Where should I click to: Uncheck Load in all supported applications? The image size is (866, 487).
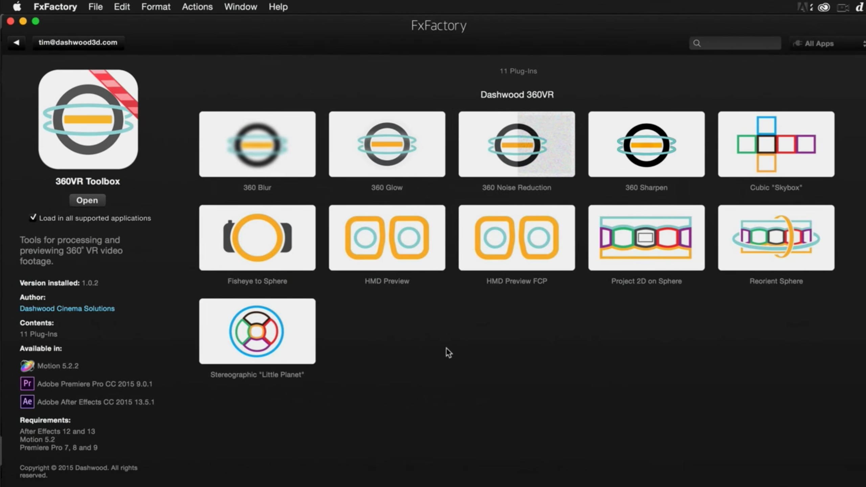click(x=33, y=217)
